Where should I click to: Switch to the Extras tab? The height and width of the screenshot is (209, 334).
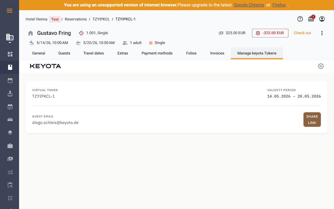pyautogui.click(x=123, y=53)
